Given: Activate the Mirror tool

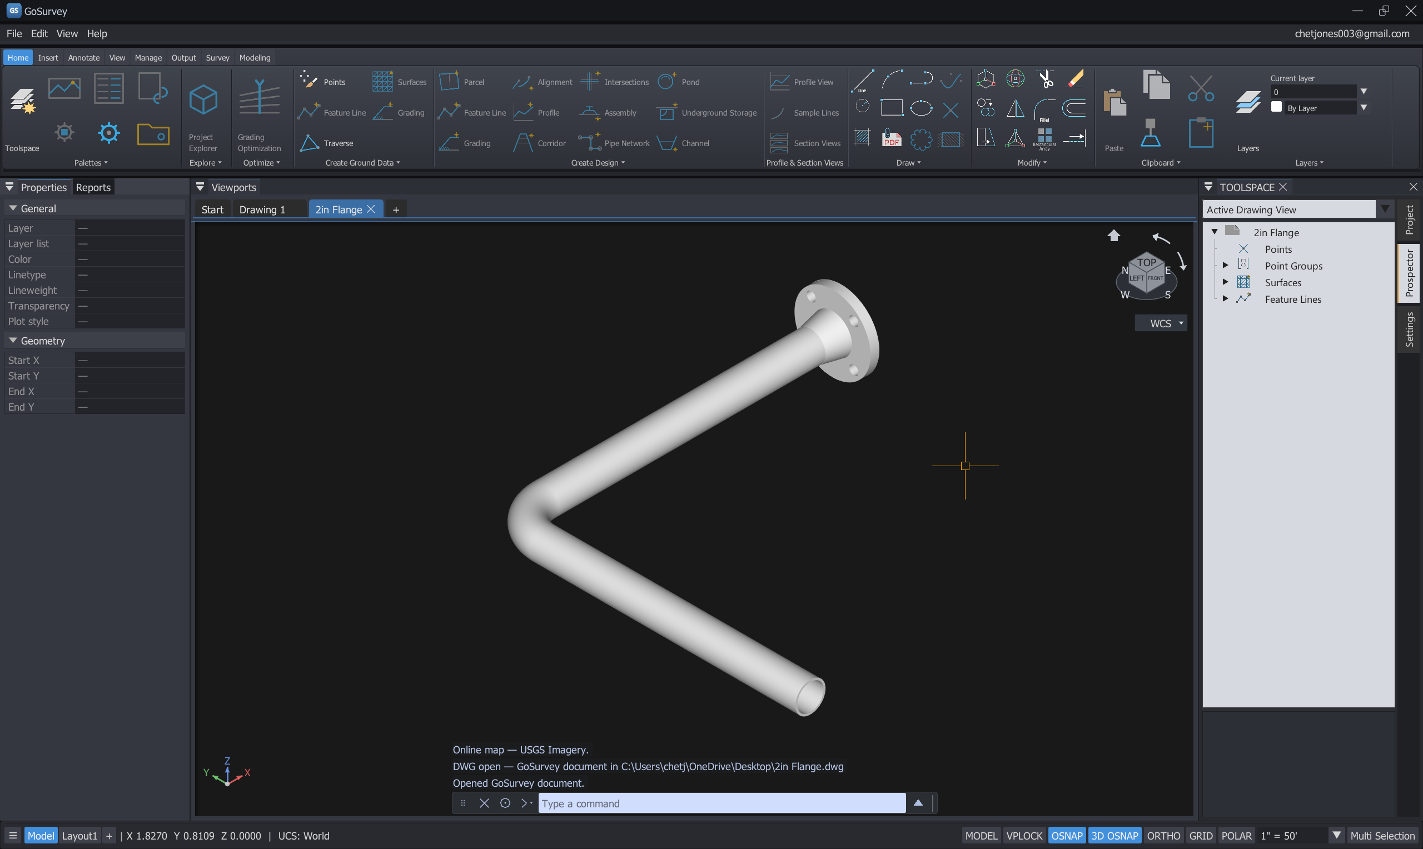Looking at the screenshot, I should click(1015, 108).
